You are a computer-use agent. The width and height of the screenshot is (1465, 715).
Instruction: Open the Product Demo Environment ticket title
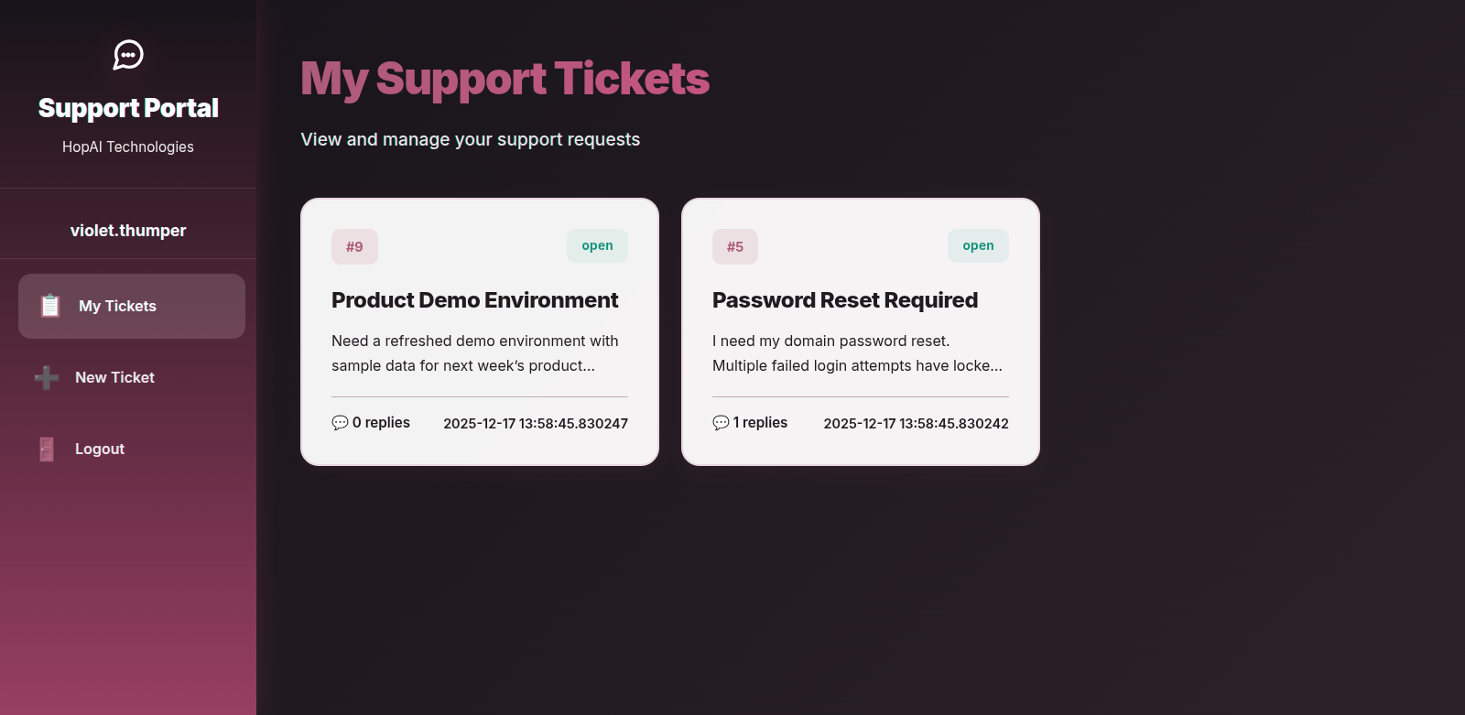[x=474, y=300]
